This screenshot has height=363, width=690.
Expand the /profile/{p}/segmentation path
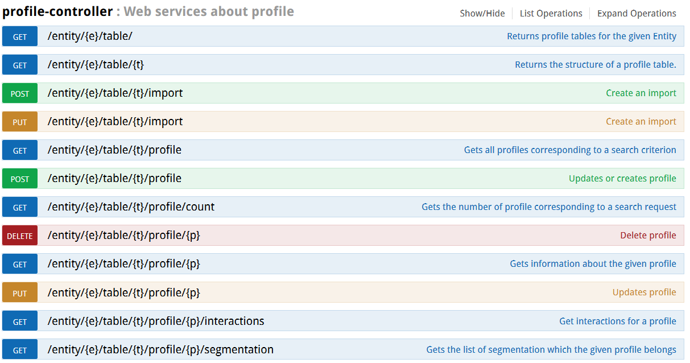(160, 349)
